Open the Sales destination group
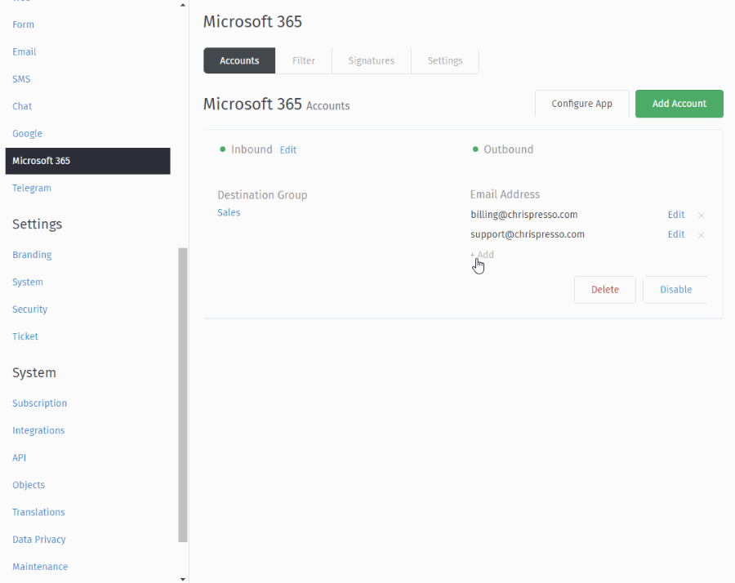 click(x=229, y=212)
